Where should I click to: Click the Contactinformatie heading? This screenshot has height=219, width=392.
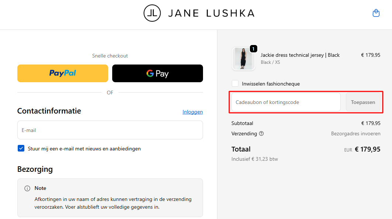[x=49, y=111]
